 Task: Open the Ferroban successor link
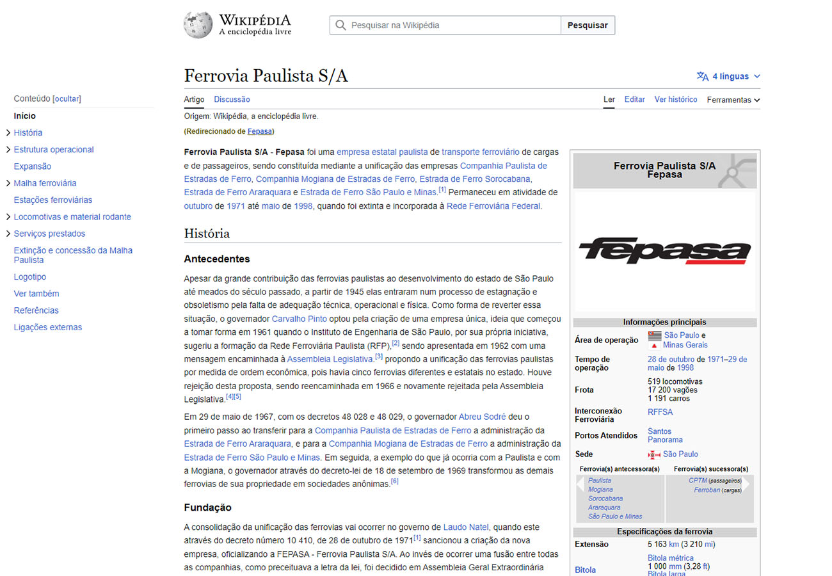(x=707, y=490)
